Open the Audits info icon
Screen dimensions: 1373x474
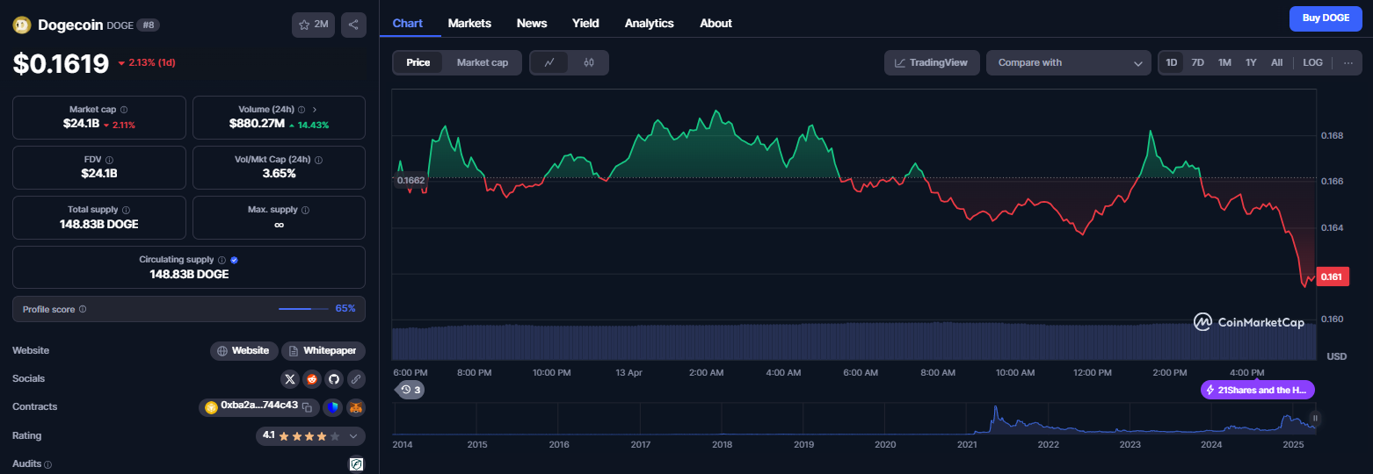point(48,464)
